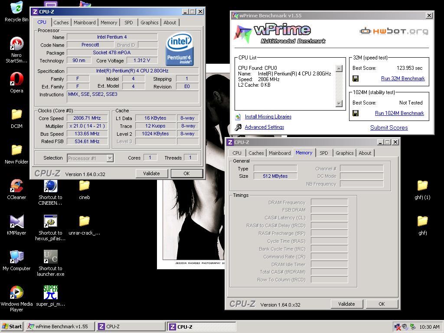The width and height of the screenshot is (444, 333).
Task: Launch Windows Media Player icon
Action: [16, 293]
